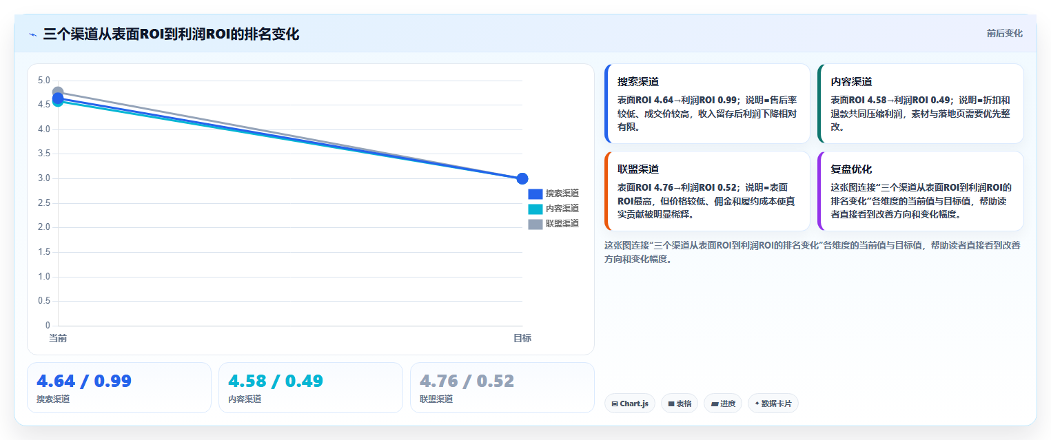Click the caption paragraph below the info cards
The height and width of the screenshot is (440, 1051).
pos(813,252)
